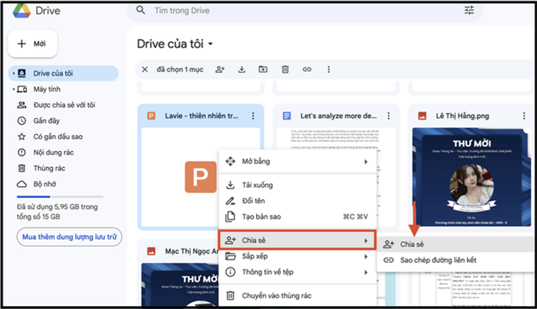
Task: Choose Tạo bản sao from the context menu
Action: pos(298,217)
